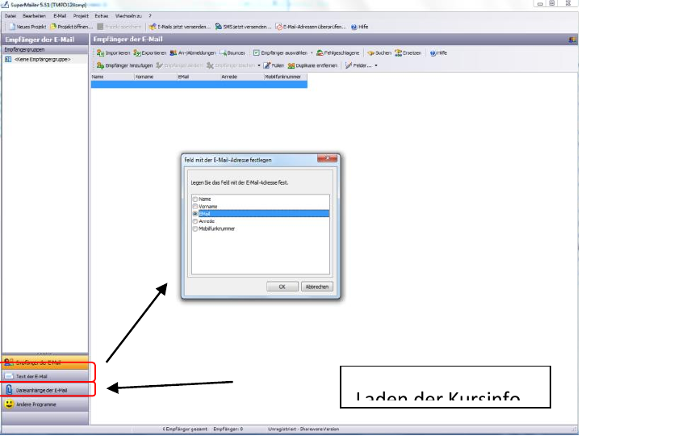
Task: Open the Wechseln zu menu
Action: tap(128, 15)
